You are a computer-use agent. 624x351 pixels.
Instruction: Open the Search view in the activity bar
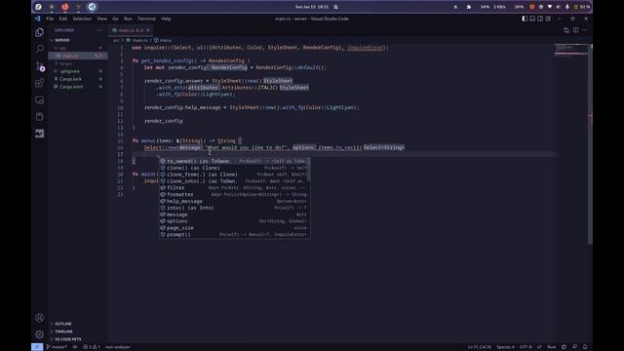pyautogui.click(x=39, y=49)
